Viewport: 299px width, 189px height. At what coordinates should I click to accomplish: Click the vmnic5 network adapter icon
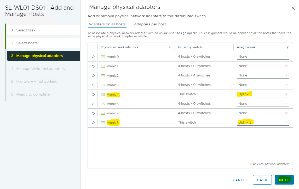click(x=103, y=123)
